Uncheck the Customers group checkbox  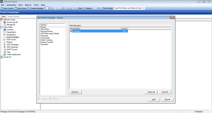(x=71, y=31)
